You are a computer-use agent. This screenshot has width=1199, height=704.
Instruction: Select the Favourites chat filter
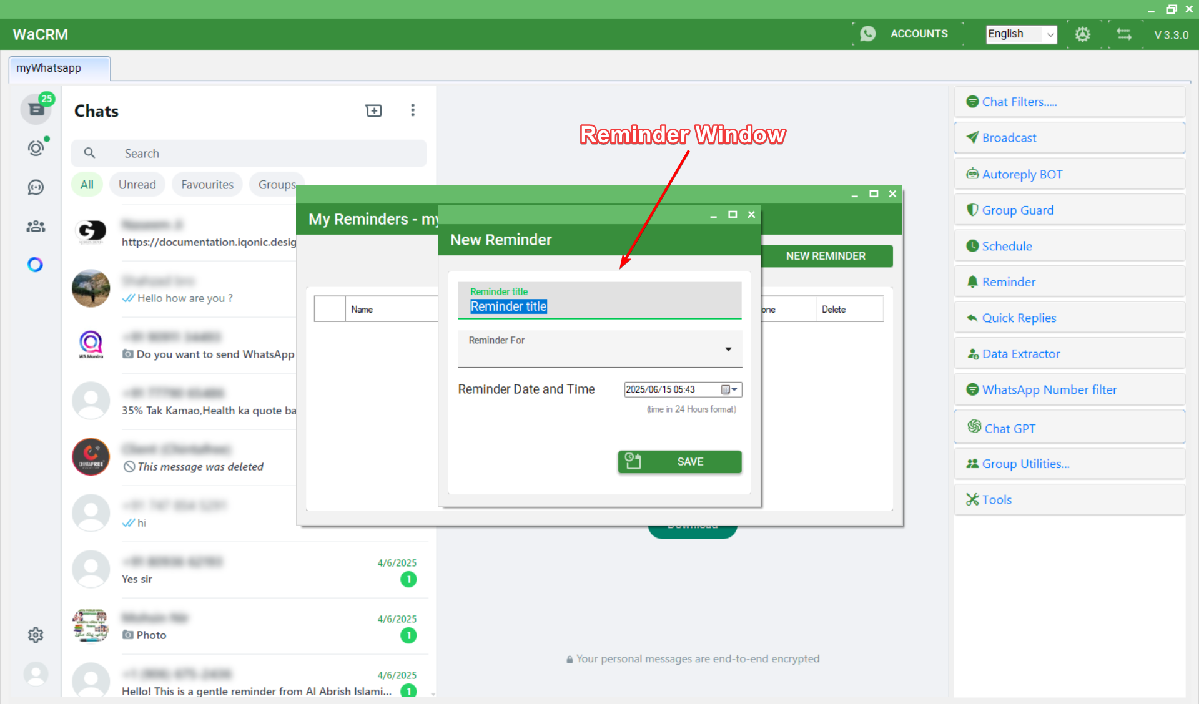point(207,185)
